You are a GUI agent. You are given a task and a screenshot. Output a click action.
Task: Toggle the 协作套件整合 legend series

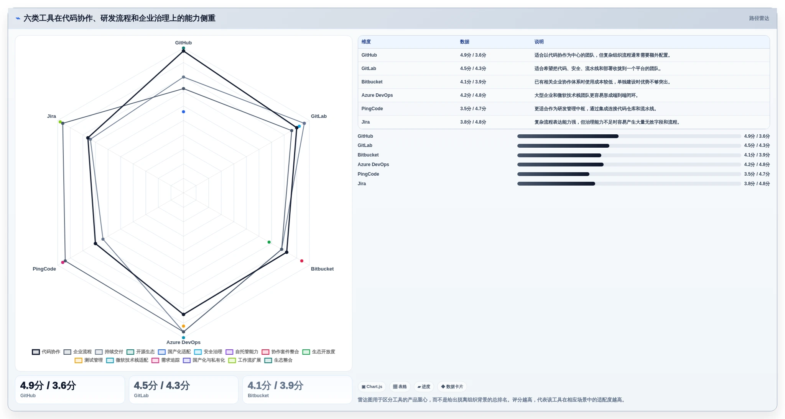pyautogui.click(x=280, y=352)
